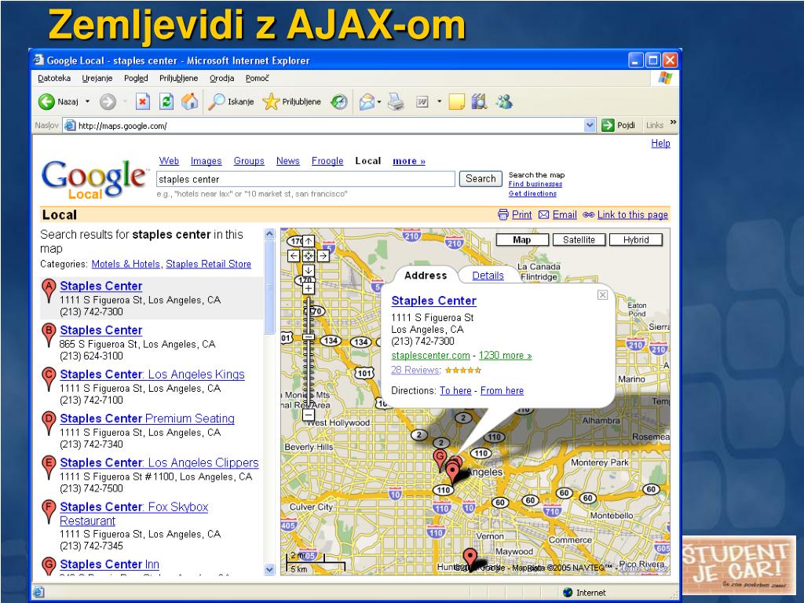Open the Edit button dropdown arrow
Image resolution: width=804 pixels, height=603 pixels.
click(439, 101)
